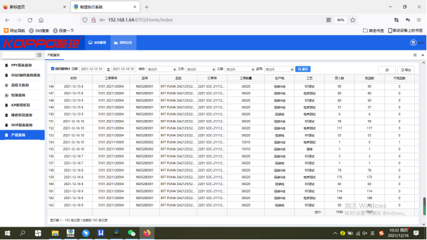Open a new tab with the plus button
The height and width of the screenshot is (240, 427).
click(x=146, y=7)
